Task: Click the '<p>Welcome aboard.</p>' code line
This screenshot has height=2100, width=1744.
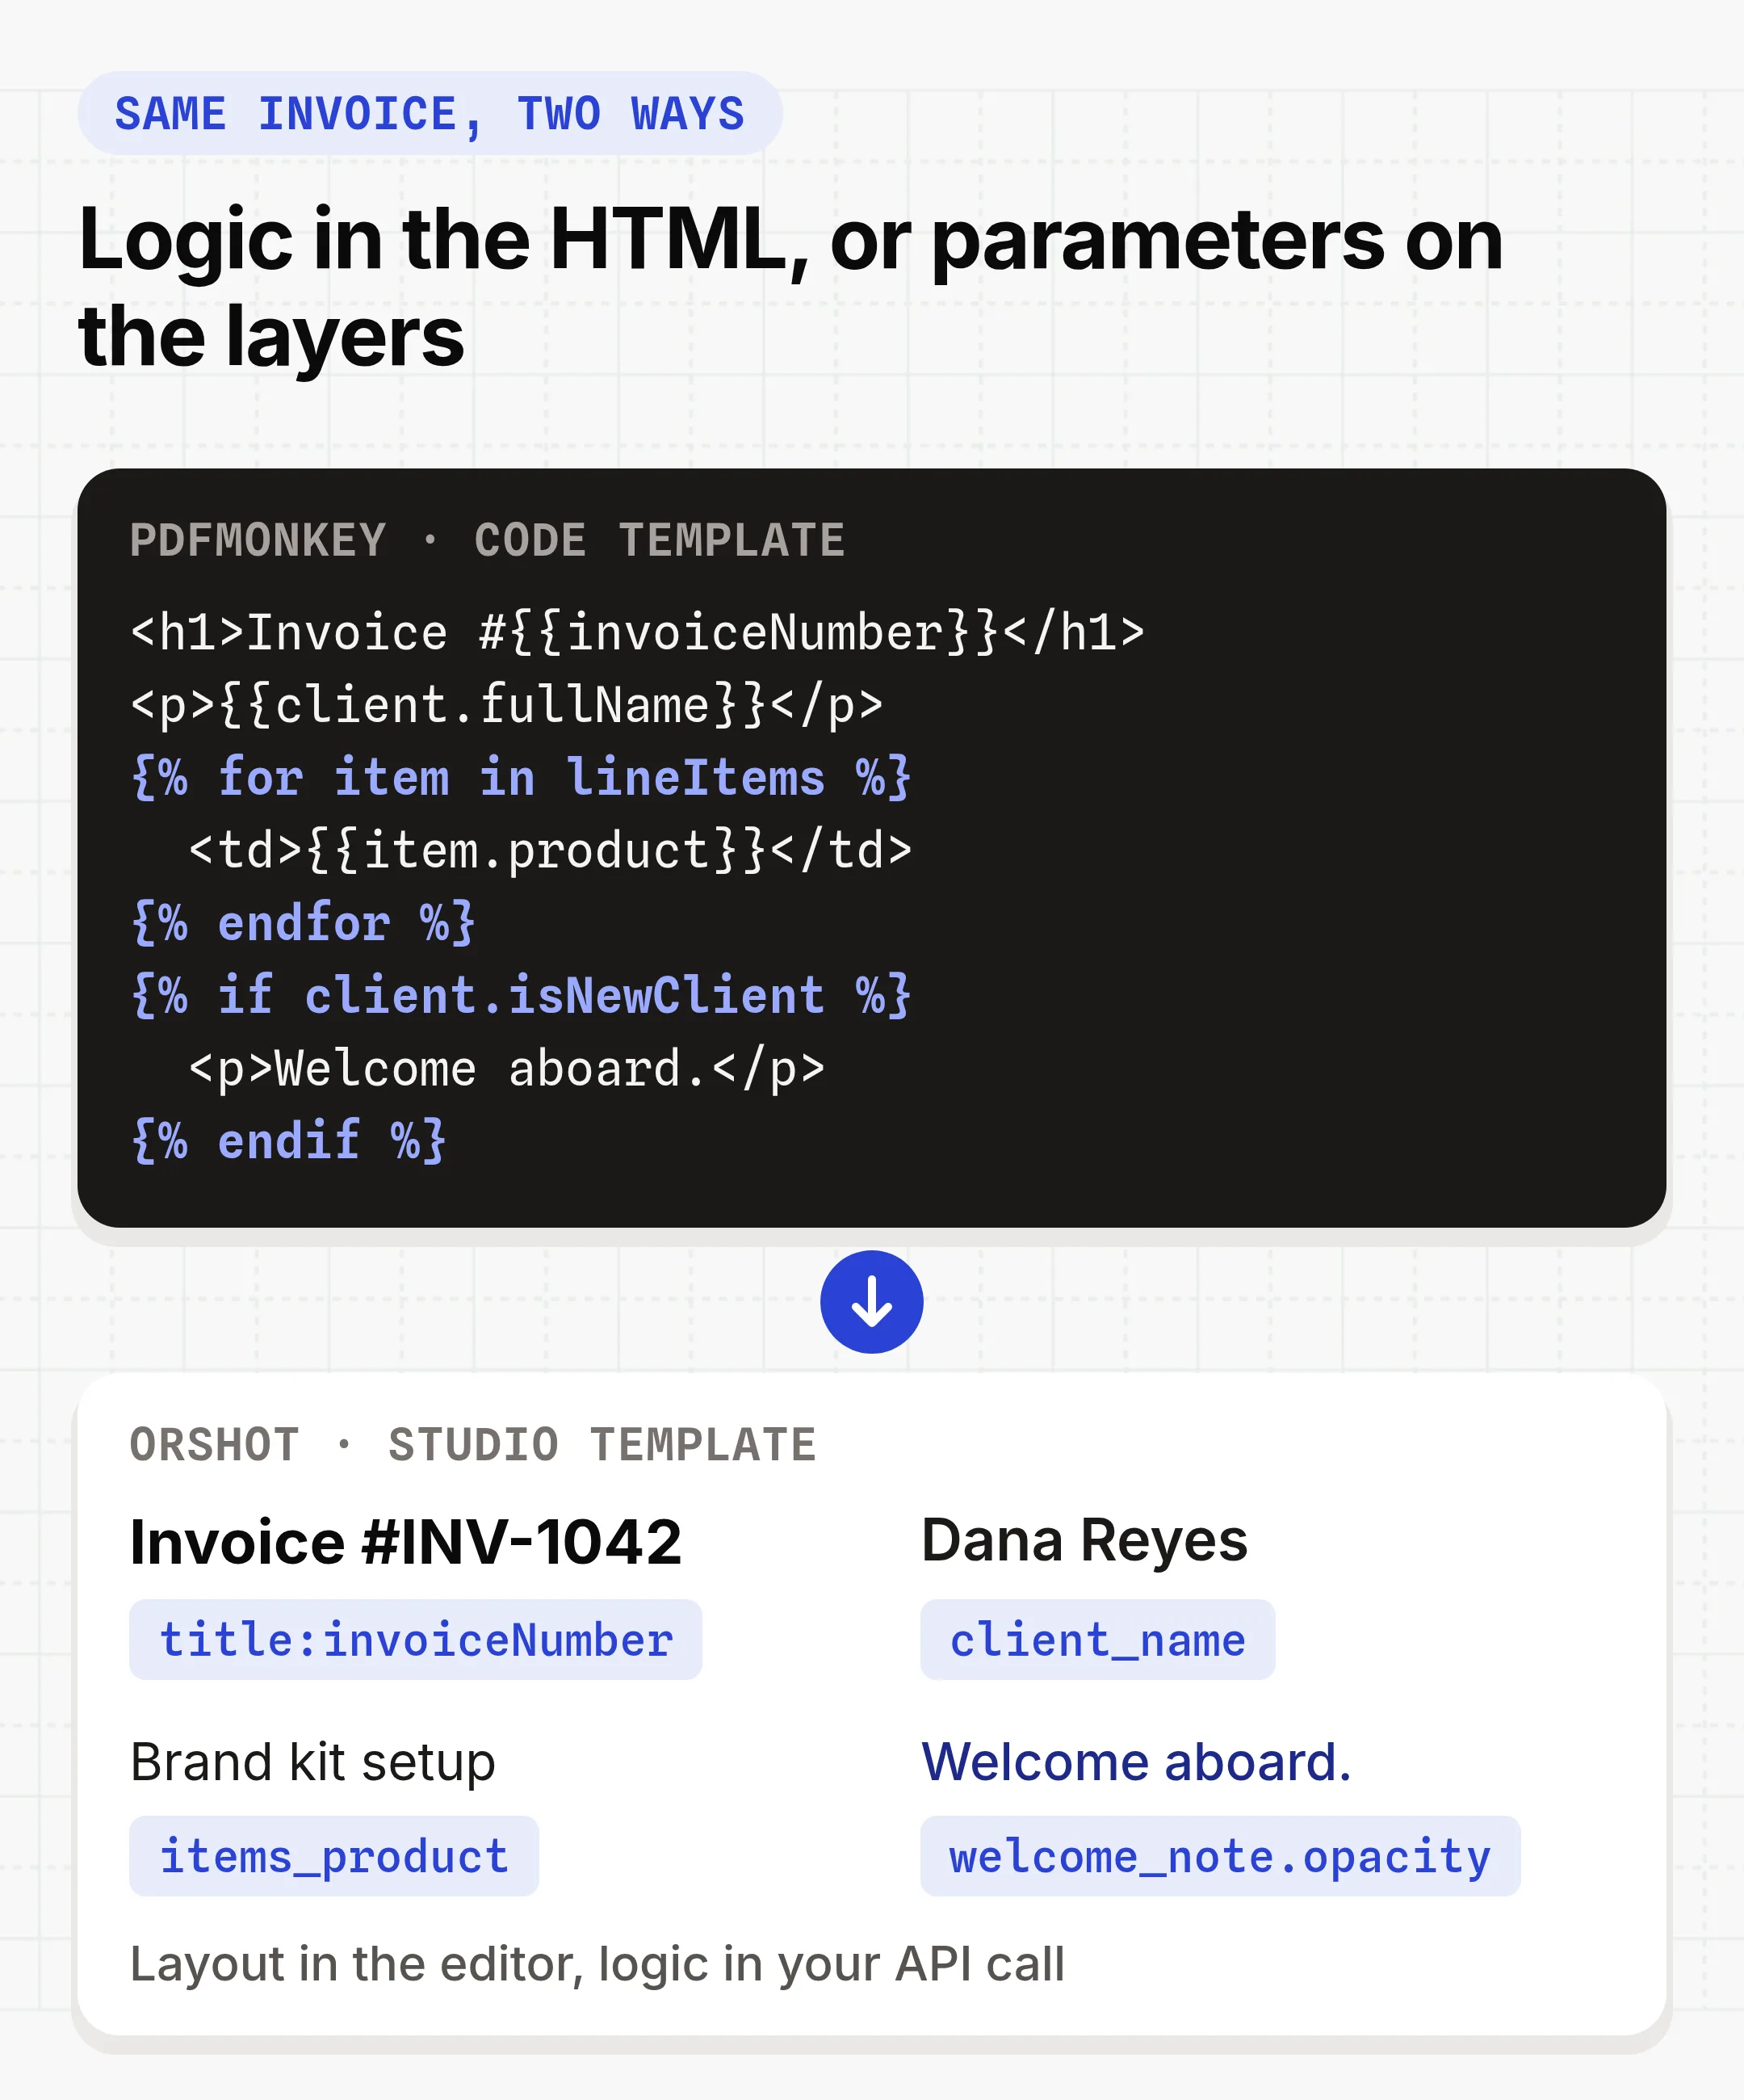Action: click(x=507, y=1069)
